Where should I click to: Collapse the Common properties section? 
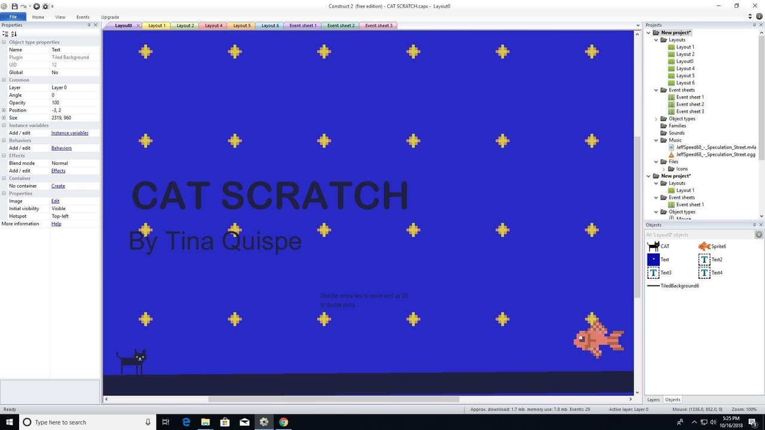coord(4,80)
